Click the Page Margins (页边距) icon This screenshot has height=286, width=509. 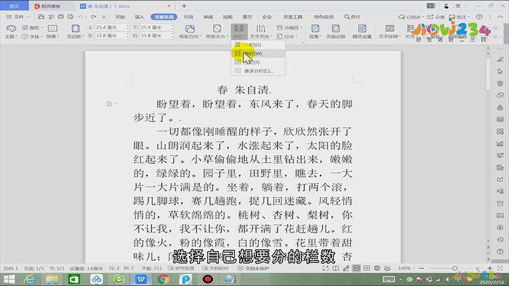75,29
